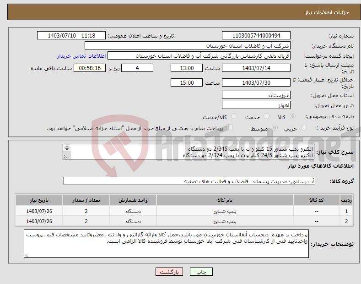Click the نام کالا column header
This screenshot has width=361, height=284.
pyautogui.click(x=225, y=200)
